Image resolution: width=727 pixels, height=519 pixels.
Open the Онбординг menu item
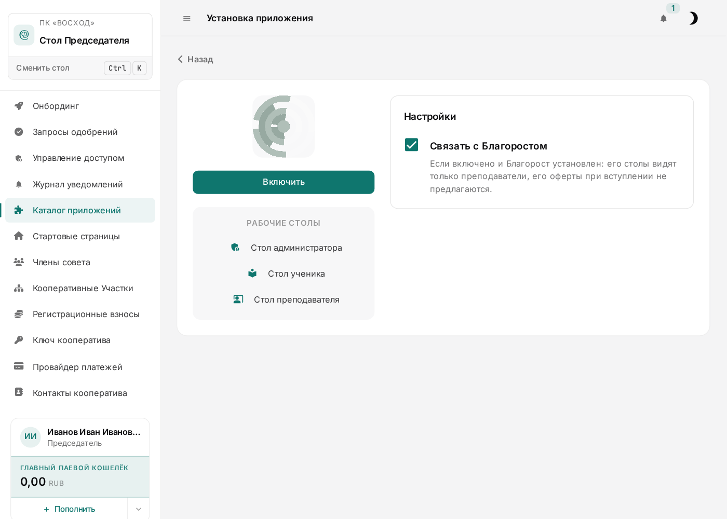pyautogui.click(x=80, y=106)
